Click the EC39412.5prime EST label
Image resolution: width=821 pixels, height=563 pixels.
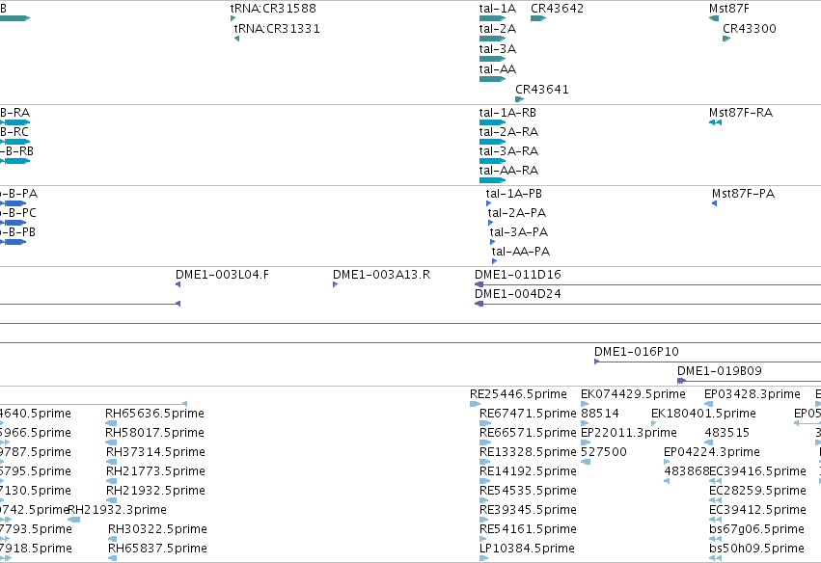[x=757, y=510]
